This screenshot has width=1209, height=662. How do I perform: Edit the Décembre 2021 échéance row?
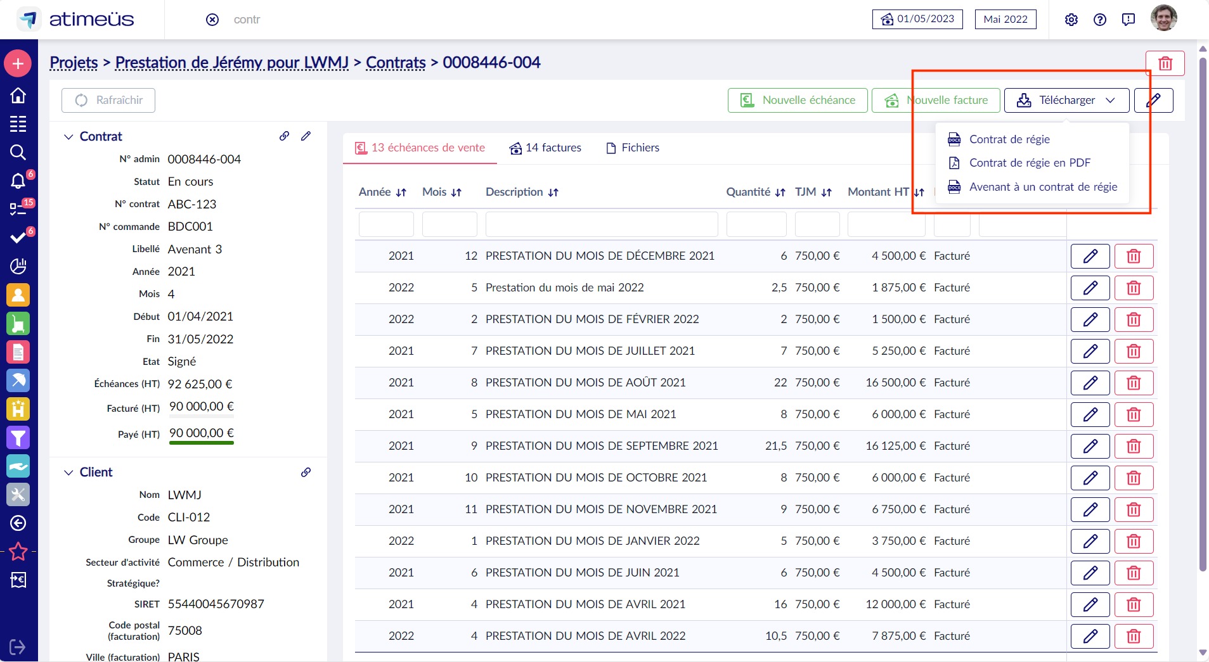point(1090,256)
